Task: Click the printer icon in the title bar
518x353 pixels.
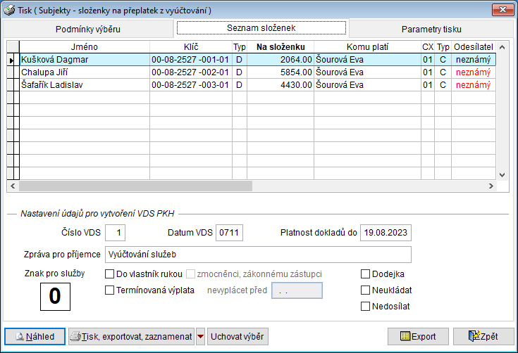Action: [x=8, y=10]
